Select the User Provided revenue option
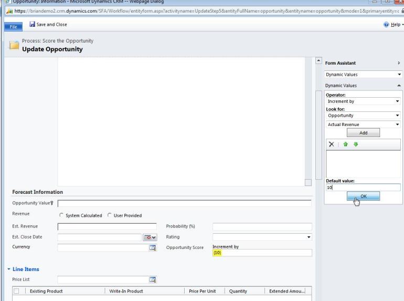 pyautogui.click(x=110, y=215)
